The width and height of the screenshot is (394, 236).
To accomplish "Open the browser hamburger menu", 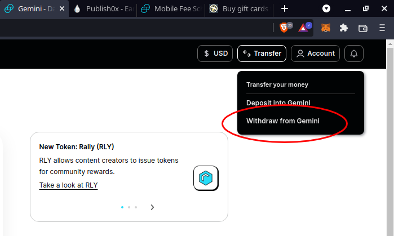I will (382, 28).
